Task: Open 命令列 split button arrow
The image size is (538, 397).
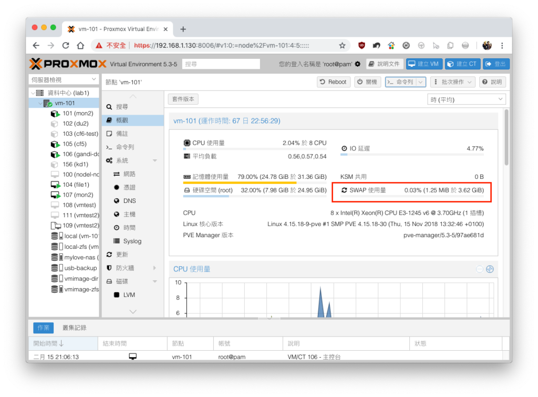Action: tap(421, 82)
